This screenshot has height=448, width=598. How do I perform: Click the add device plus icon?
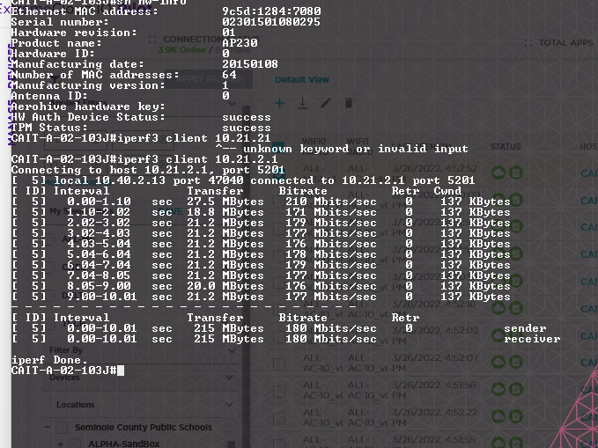(x=279, y=103)
